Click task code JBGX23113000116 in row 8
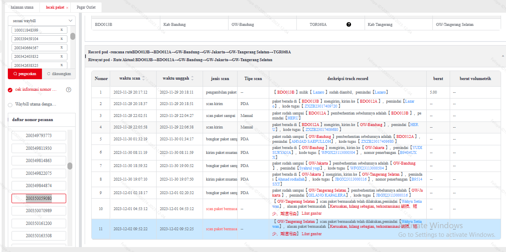 351,179
